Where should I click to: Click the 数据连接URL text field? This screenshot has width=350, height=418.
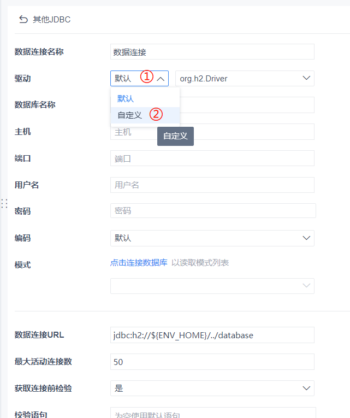pos(212,335)
